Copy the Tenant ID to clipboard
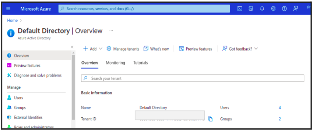The image size is (313, 132). tap(210, 119)
